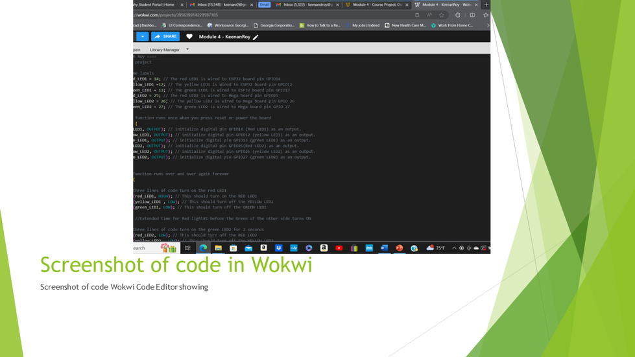Edit project name with the pencil icon
Image resolution: width=635 pixels, height=357 pixels.
(x=256, y=37)
